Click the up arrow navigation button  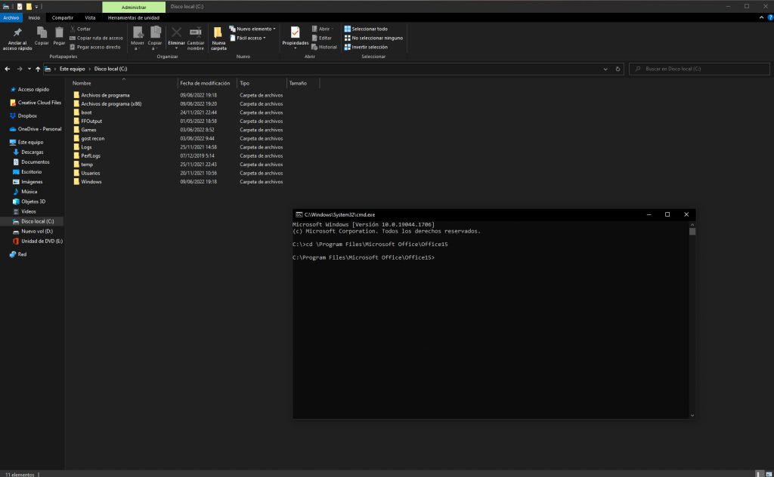tap(37, 69)
